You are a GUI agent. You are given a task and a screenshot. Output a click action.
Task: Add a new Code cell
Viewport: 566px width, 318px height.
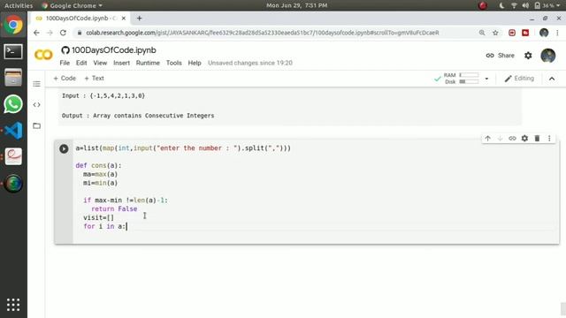(x=65, y=79)
